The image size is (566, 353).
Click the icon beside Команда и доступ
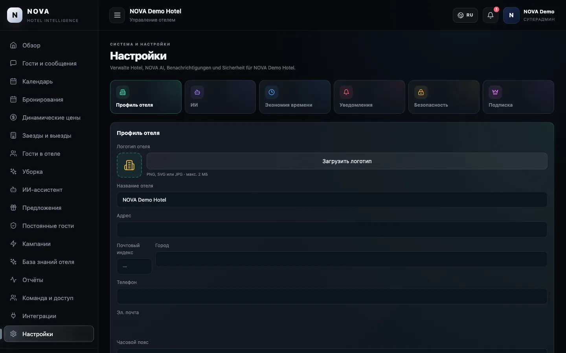coord(13,298)
